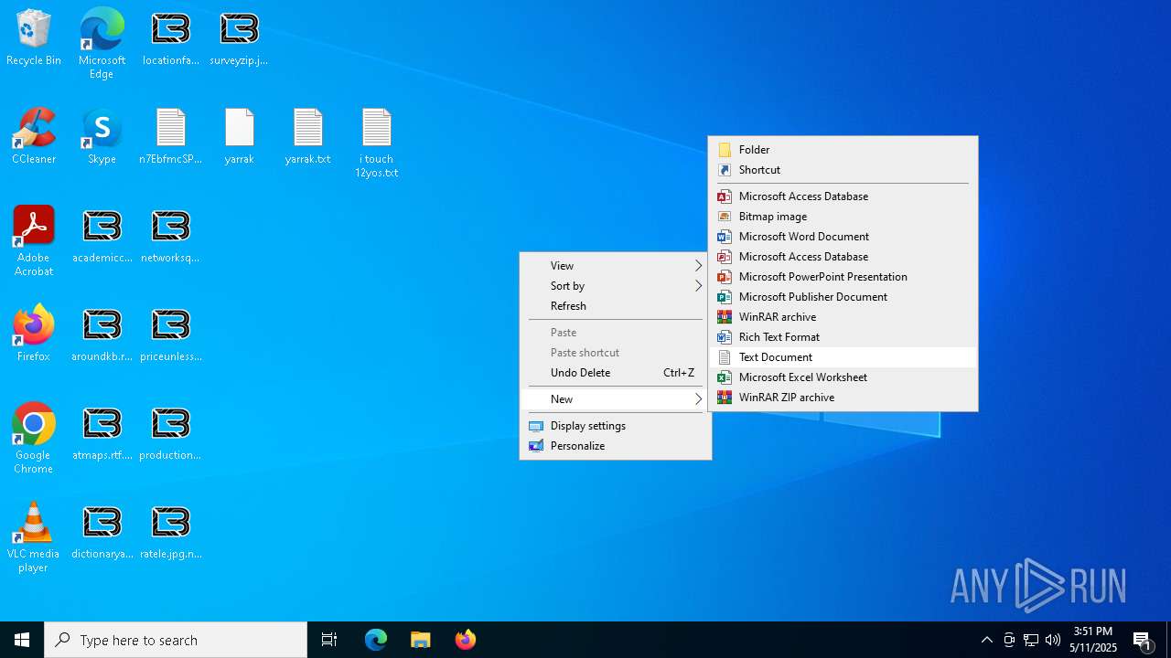Screen dimensions: 1171x658
Task: Create a new Rich Text Format file
Action: 843,337
